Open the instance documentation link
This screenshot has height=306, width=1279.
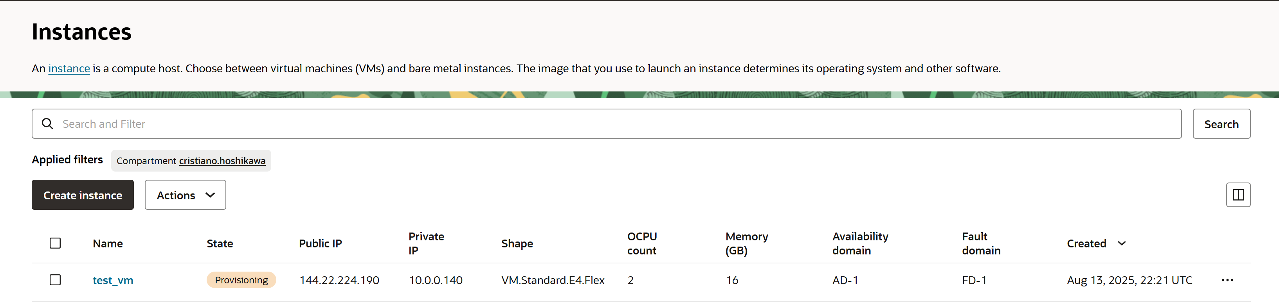68,68
